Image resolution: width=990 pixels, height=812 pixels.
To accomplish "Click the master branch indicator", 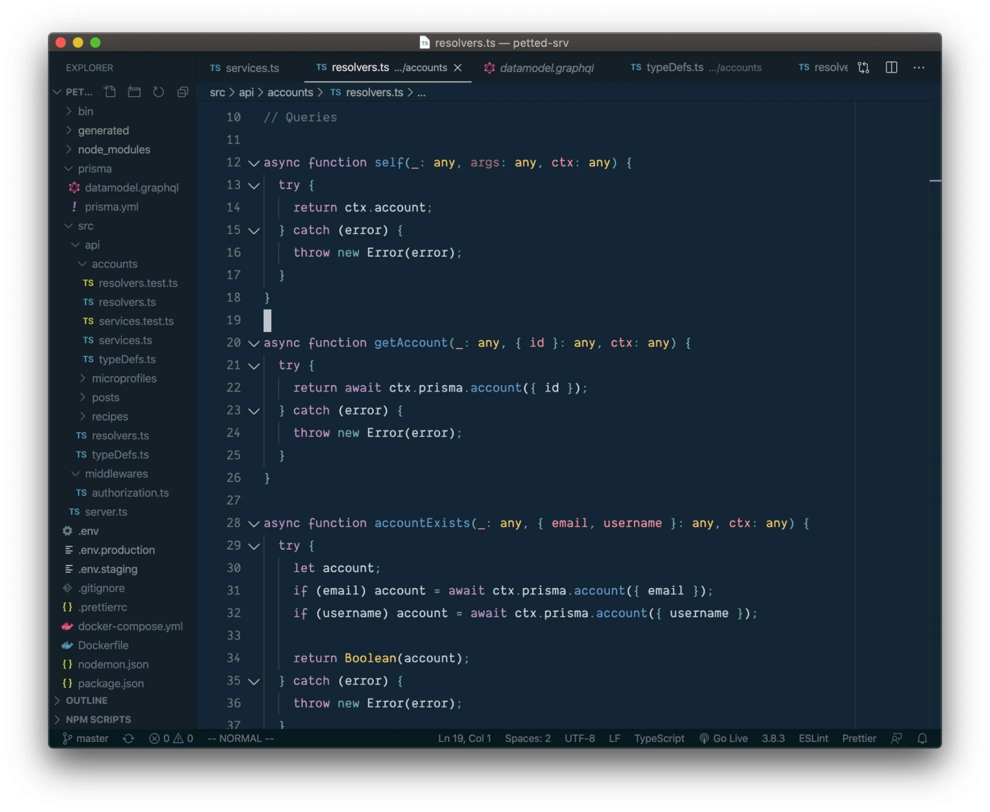I will (x=86, y=738).
